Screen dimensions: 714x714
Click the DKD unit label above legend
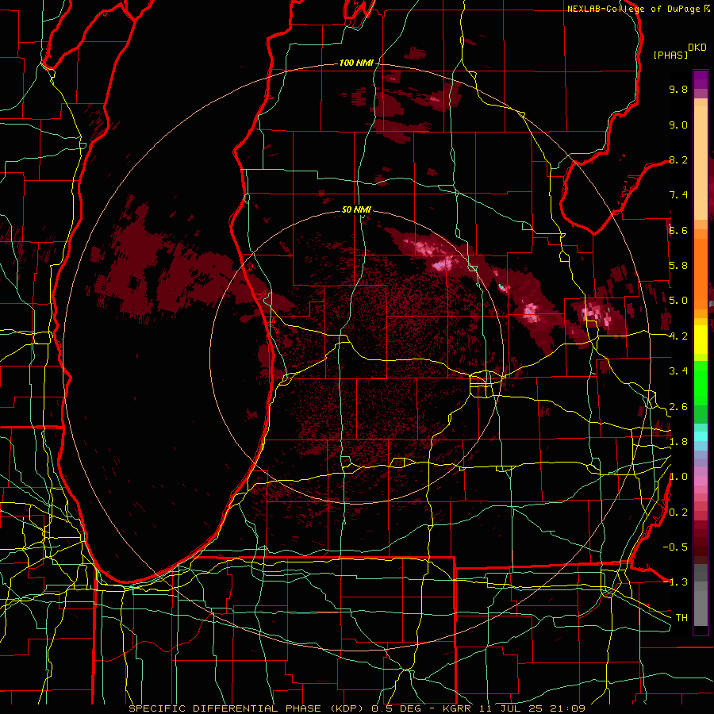[697, 48]
